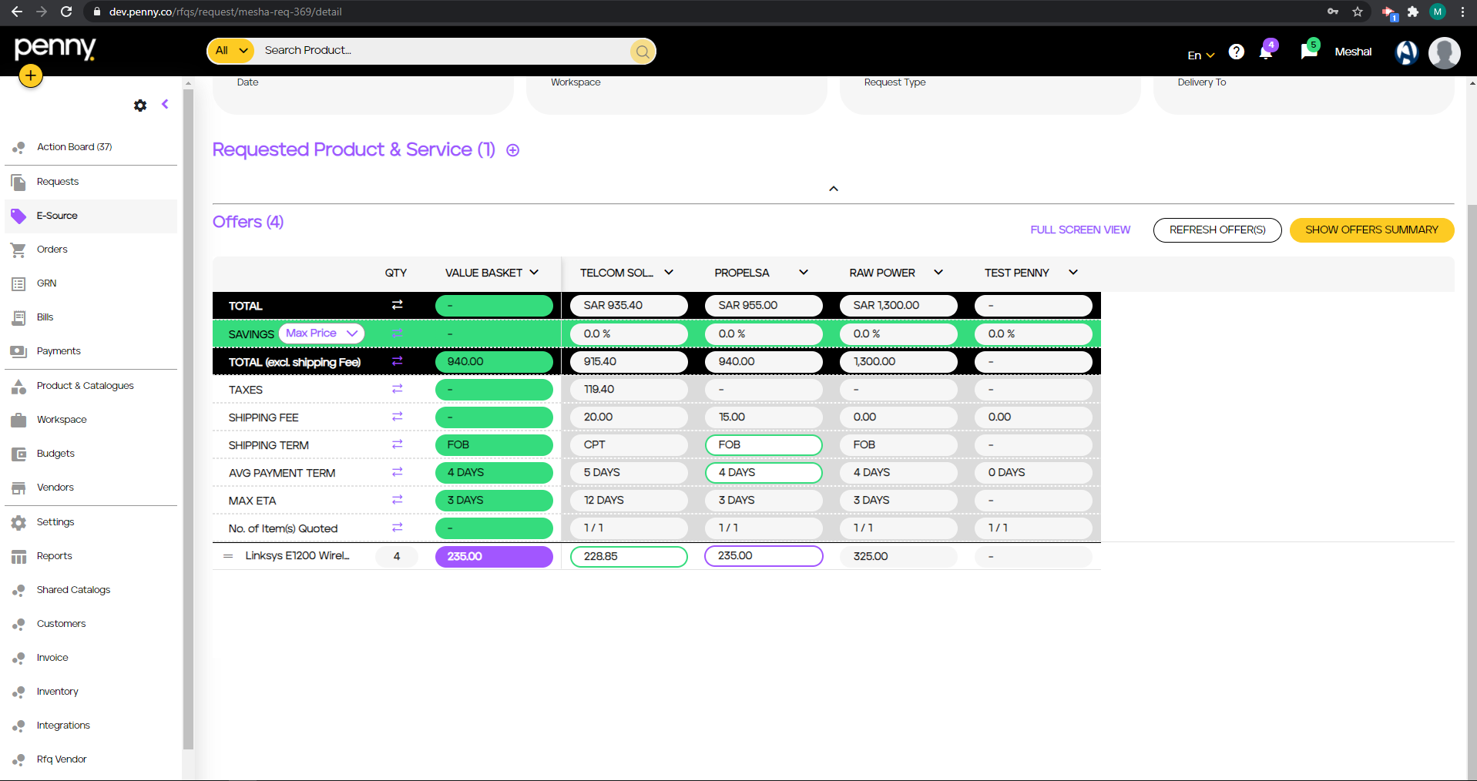
Task: Collapse the sidebar with left chevron
Action: tap(165, 104)
